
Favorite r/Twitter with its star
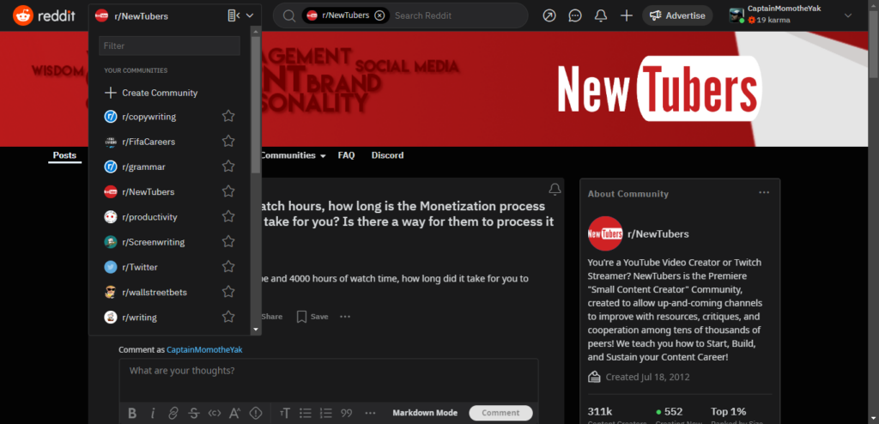tap(228, 266)
